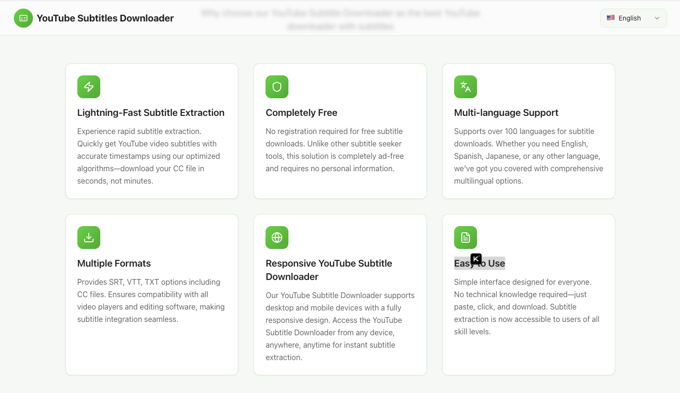Click the globe icon above Responsive YouTube Subtitle Downloader
680x393 pixels.
(277, 238)
